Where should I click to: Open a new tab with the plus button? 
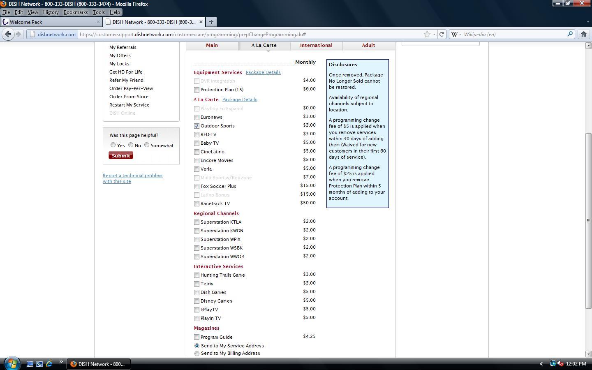pyautogui.click(x=211, y=22)
